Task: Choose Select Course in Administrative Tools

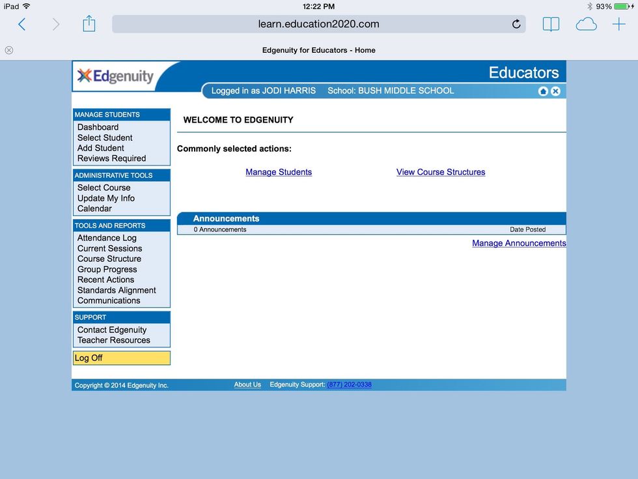Action: (x=104, y=188)
